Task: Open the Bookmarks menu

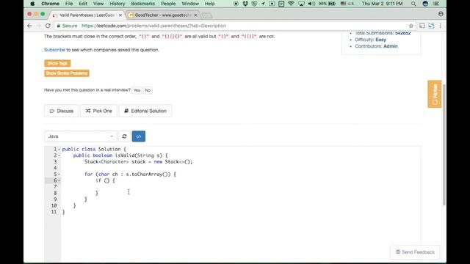Action: point(142,4)
